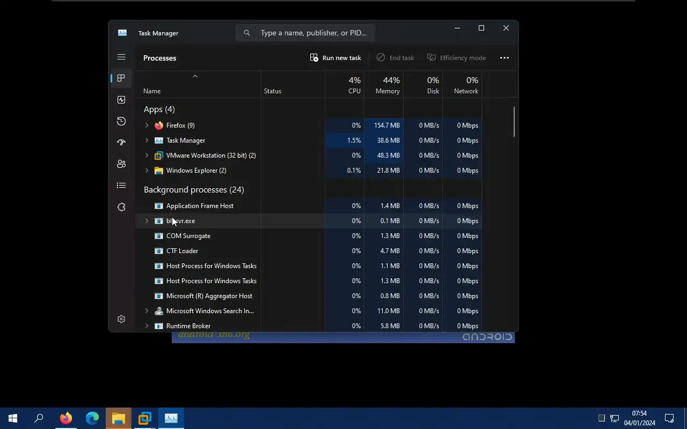The height and width of the screenshot is (429, 687).
Task: Sort processes by Memory column
Action: 384,84
